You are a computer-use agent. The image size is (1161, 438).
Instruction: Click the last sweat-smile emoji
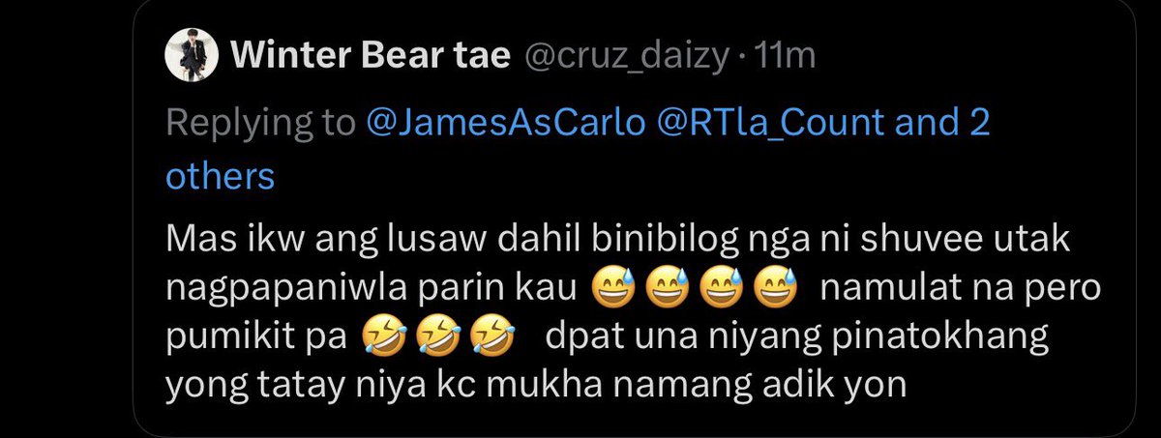click(x=756, y=289)
